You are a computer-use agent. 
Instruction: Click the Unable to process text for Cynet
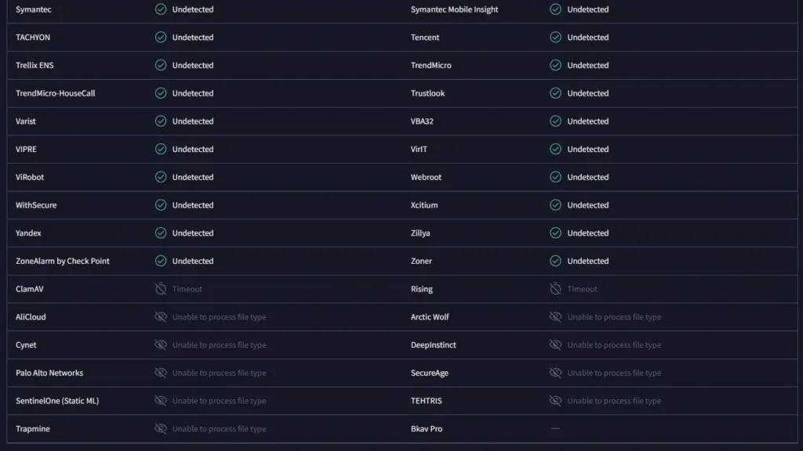(x=219, y=345)
